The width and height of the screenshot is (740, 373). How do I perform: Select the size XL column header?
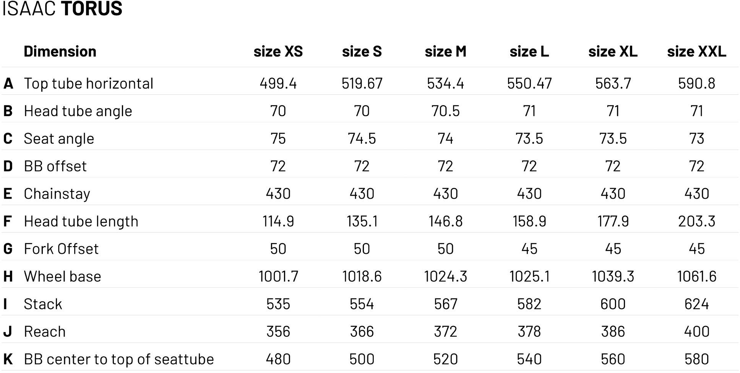(613, 51)
